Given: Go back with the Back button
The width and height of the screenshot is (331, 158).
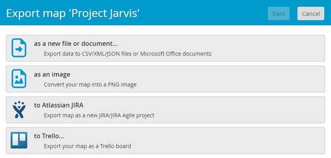Looking at the screenshot, I should click(x=278, y=14).
